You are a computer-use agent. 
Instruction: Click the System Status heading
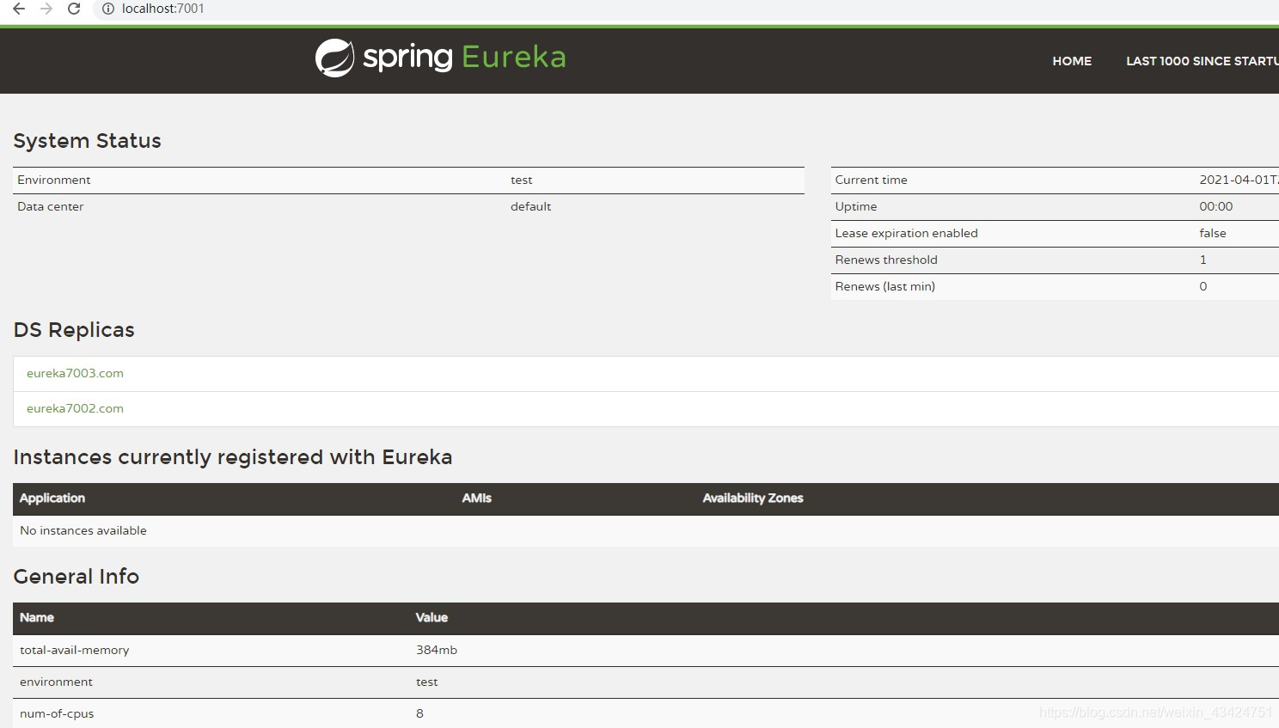click(87, 141)
